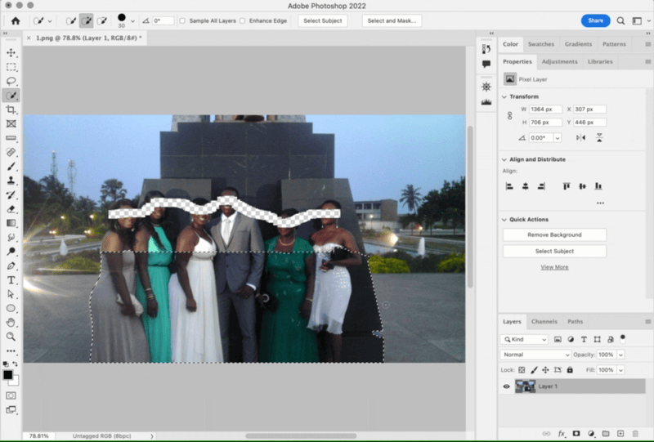Image resolution: width=654 pixels, height=442 pixels.
Task: Select the Move tool
Action: (x=11, y=52)
